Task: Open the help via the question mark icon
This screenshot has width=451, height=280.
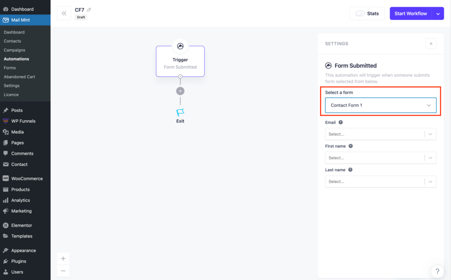Action: pyautogui.click(x=437, y=271)
